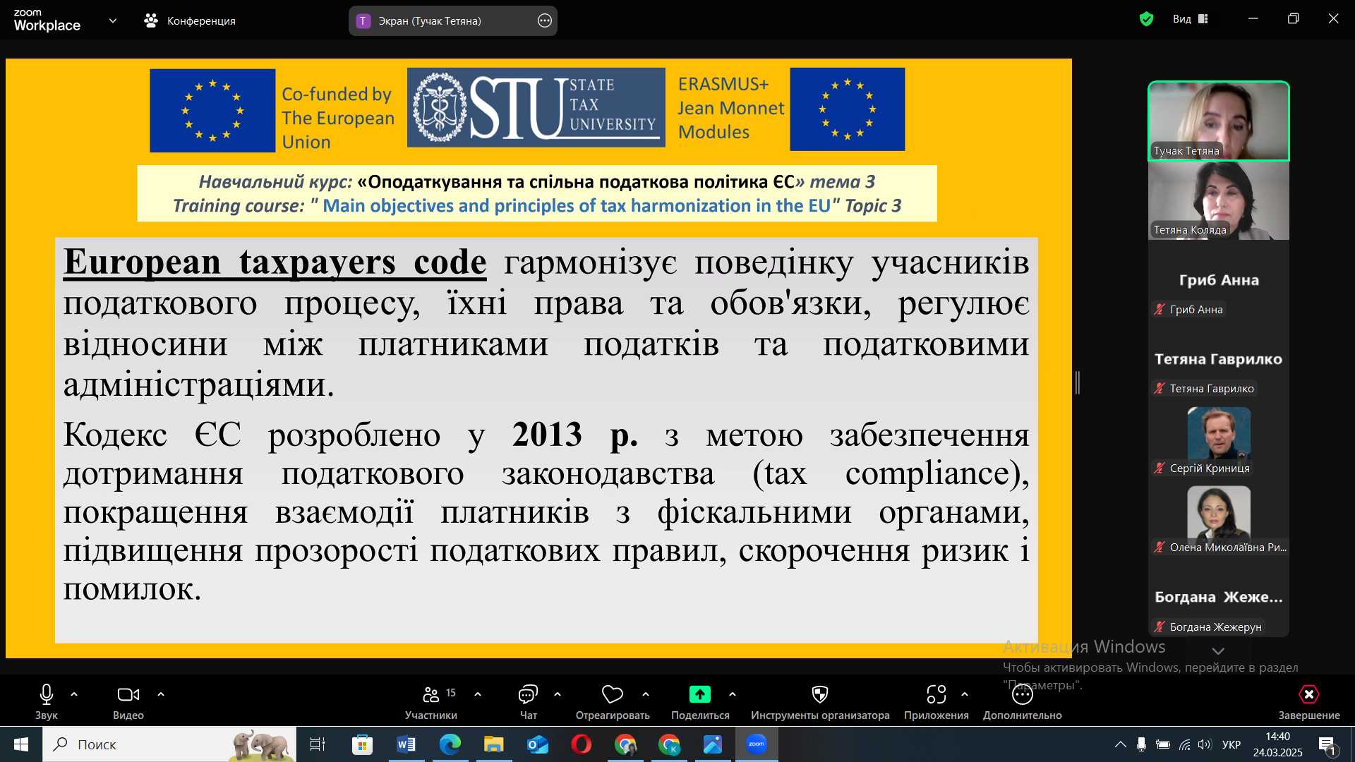The width and height of the screenshot is (1355, 762).
Task: Expand the arrow next to Приложения
Action: click(x=965, y=694)
